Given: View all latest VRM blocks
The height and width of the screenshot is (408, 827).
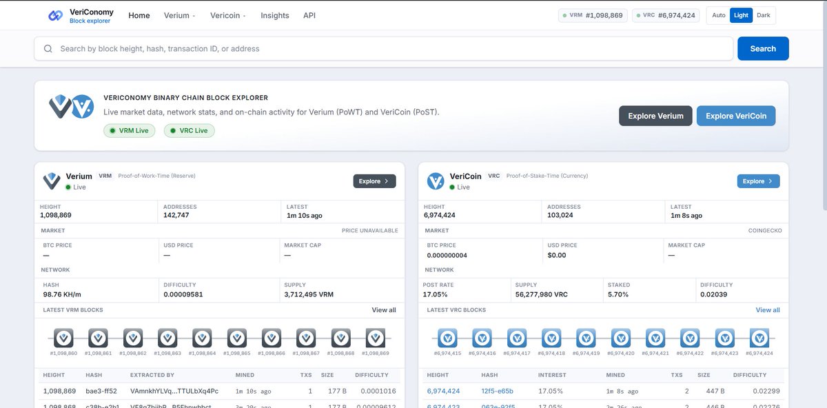Looking at the screenshot, I should 384,310.
